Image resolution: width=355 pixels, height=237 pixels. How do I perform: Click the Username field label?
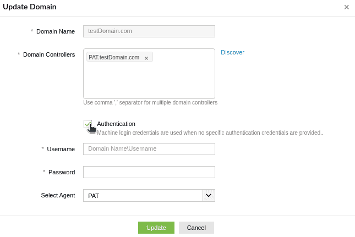pyautogui.click(x=61, y=149)
